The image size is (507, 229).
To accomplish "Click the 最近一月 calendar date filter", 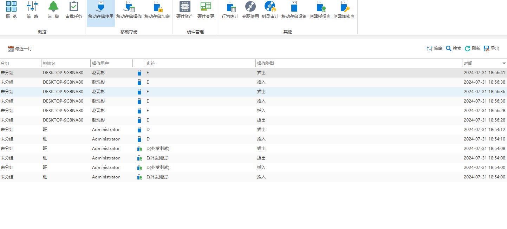I will click(20, 49).
